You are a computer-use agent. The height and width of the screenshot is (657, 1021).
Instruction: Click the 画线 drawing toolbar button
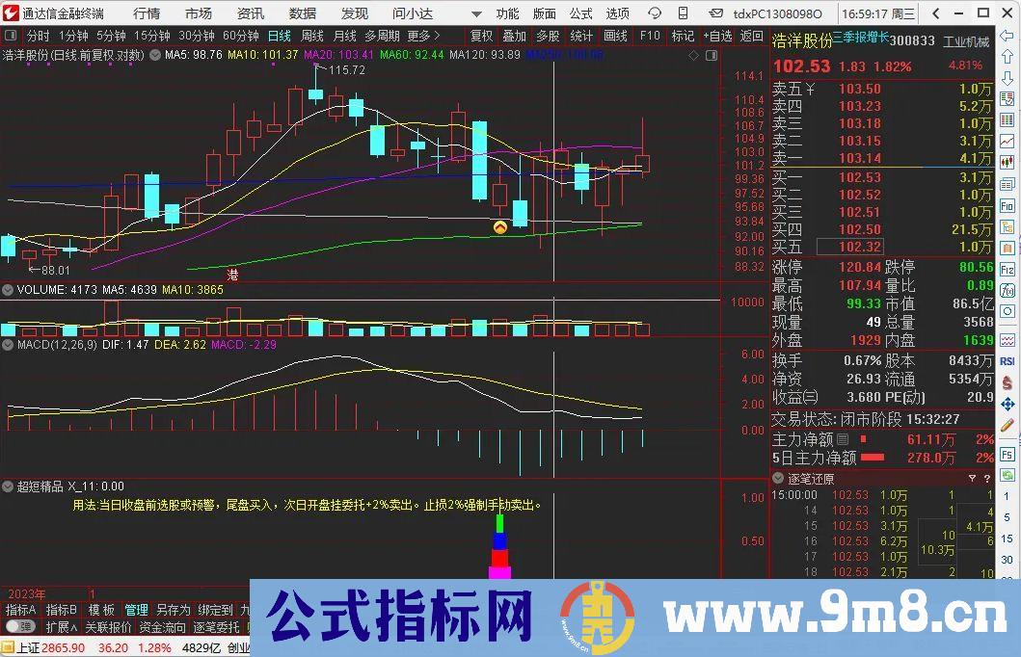coord(615,36)
